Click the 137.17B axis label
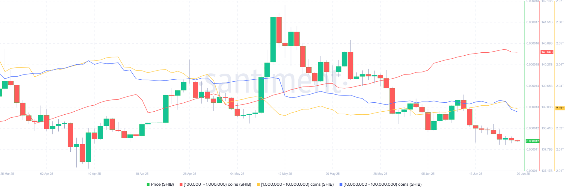The image size is (568, 191). click(547, 171)
